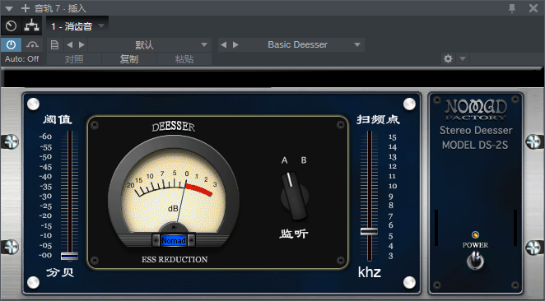This screenshot has width=545, height=301.
Task: Click the 10 mark on the khz scale
Action: [393, 186]
